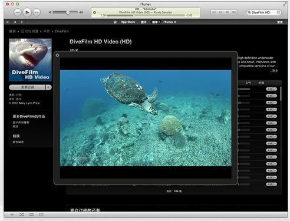Screen dimensions: 290x221
Task: Sort by the 人气 column header
Action: [248, 83]
